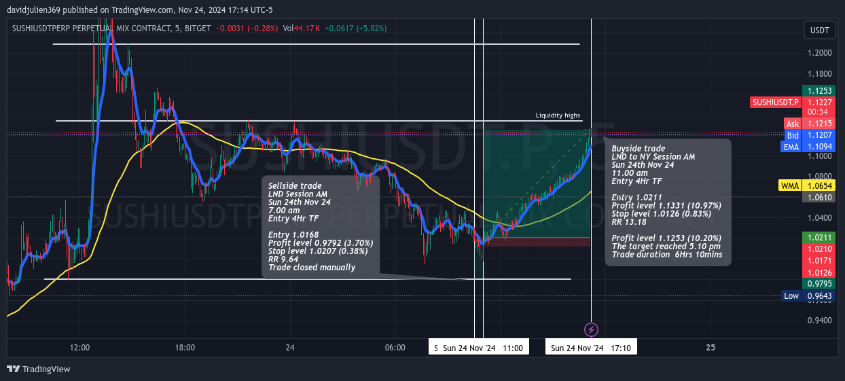Click the 1.1253 green target price tag

pyautogui.click(x=821, y=91)
